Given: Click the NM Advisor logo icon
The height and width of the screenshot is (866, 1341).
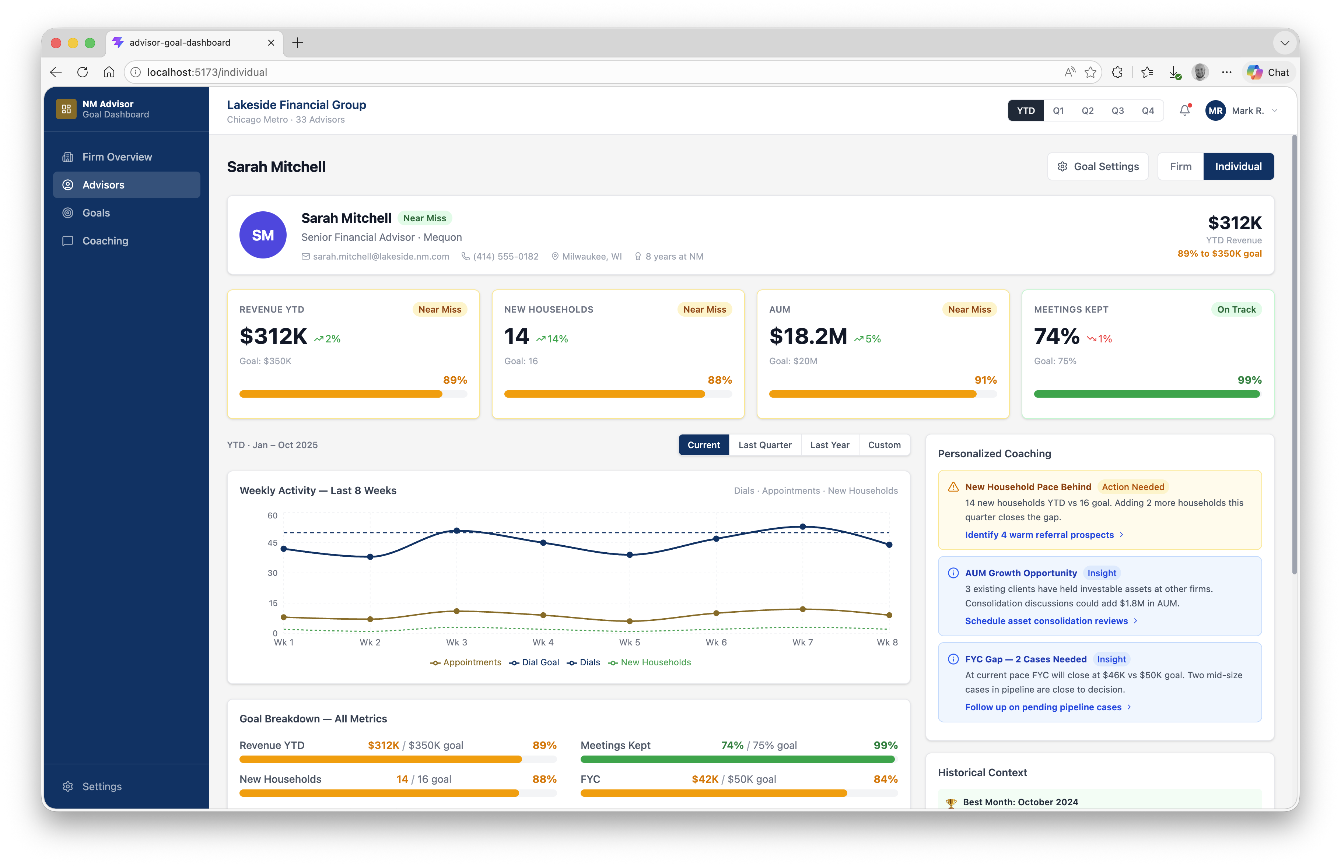Looking at the screenshot, I should [66, 109].
